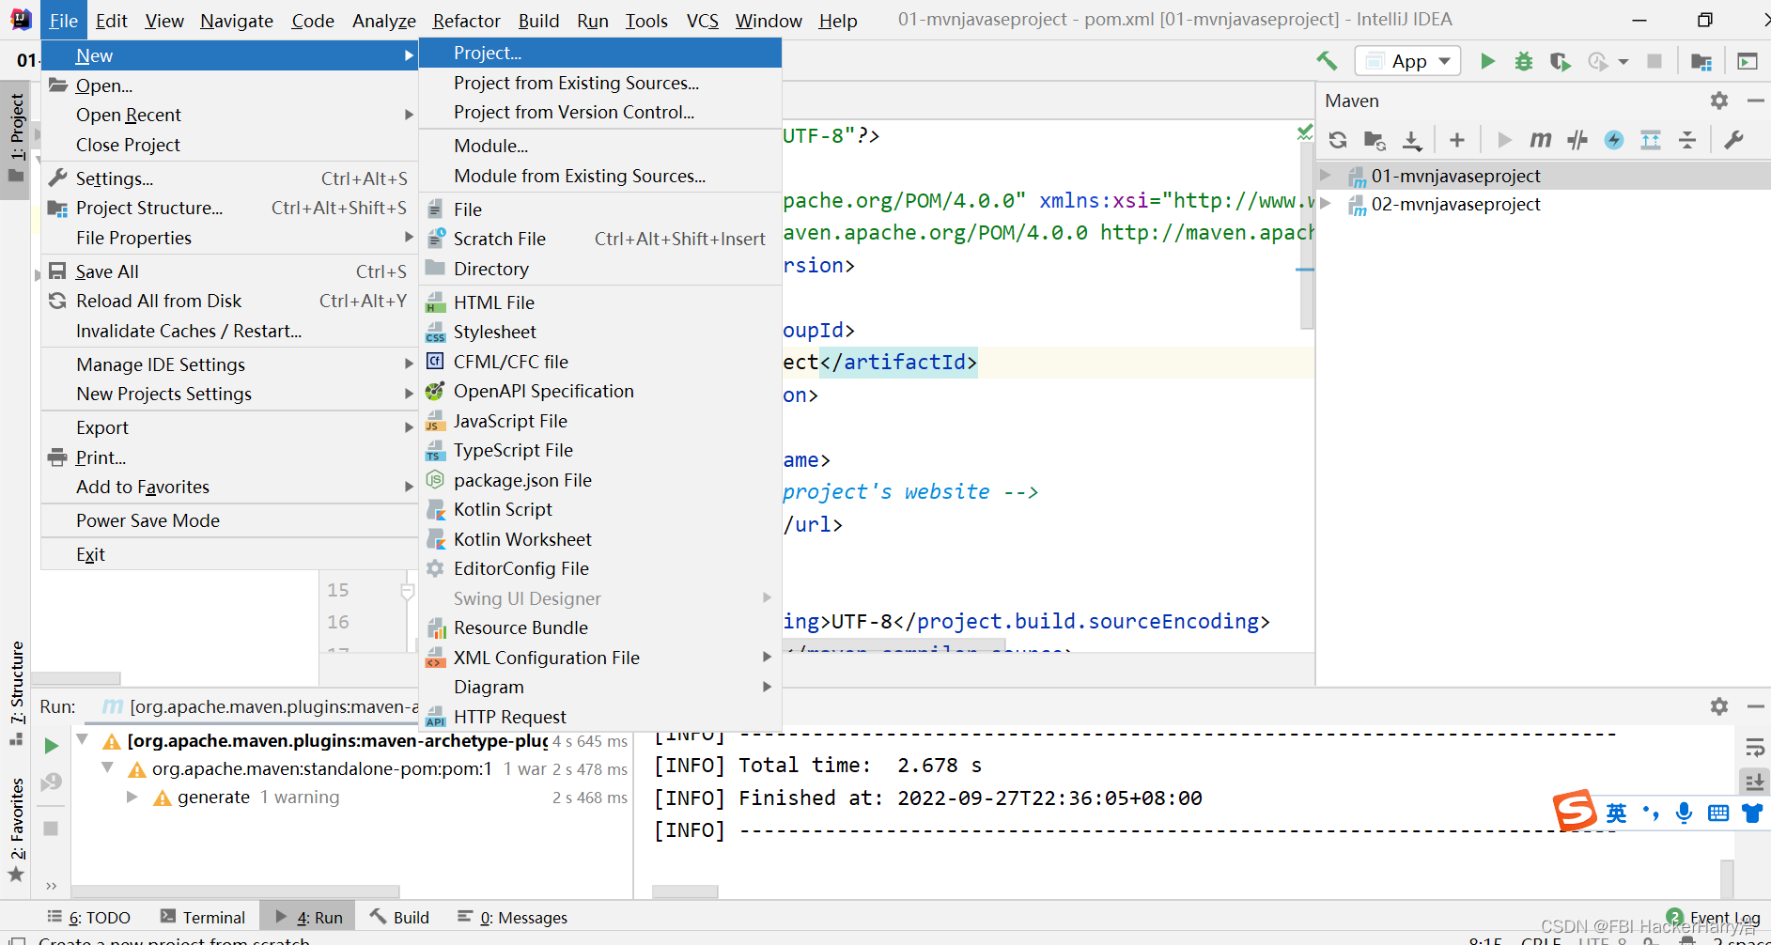Expand 02-mvnjavaseproject in Maven tree
Viewport: 1771px width, 945px height.
pos(1326,204)
